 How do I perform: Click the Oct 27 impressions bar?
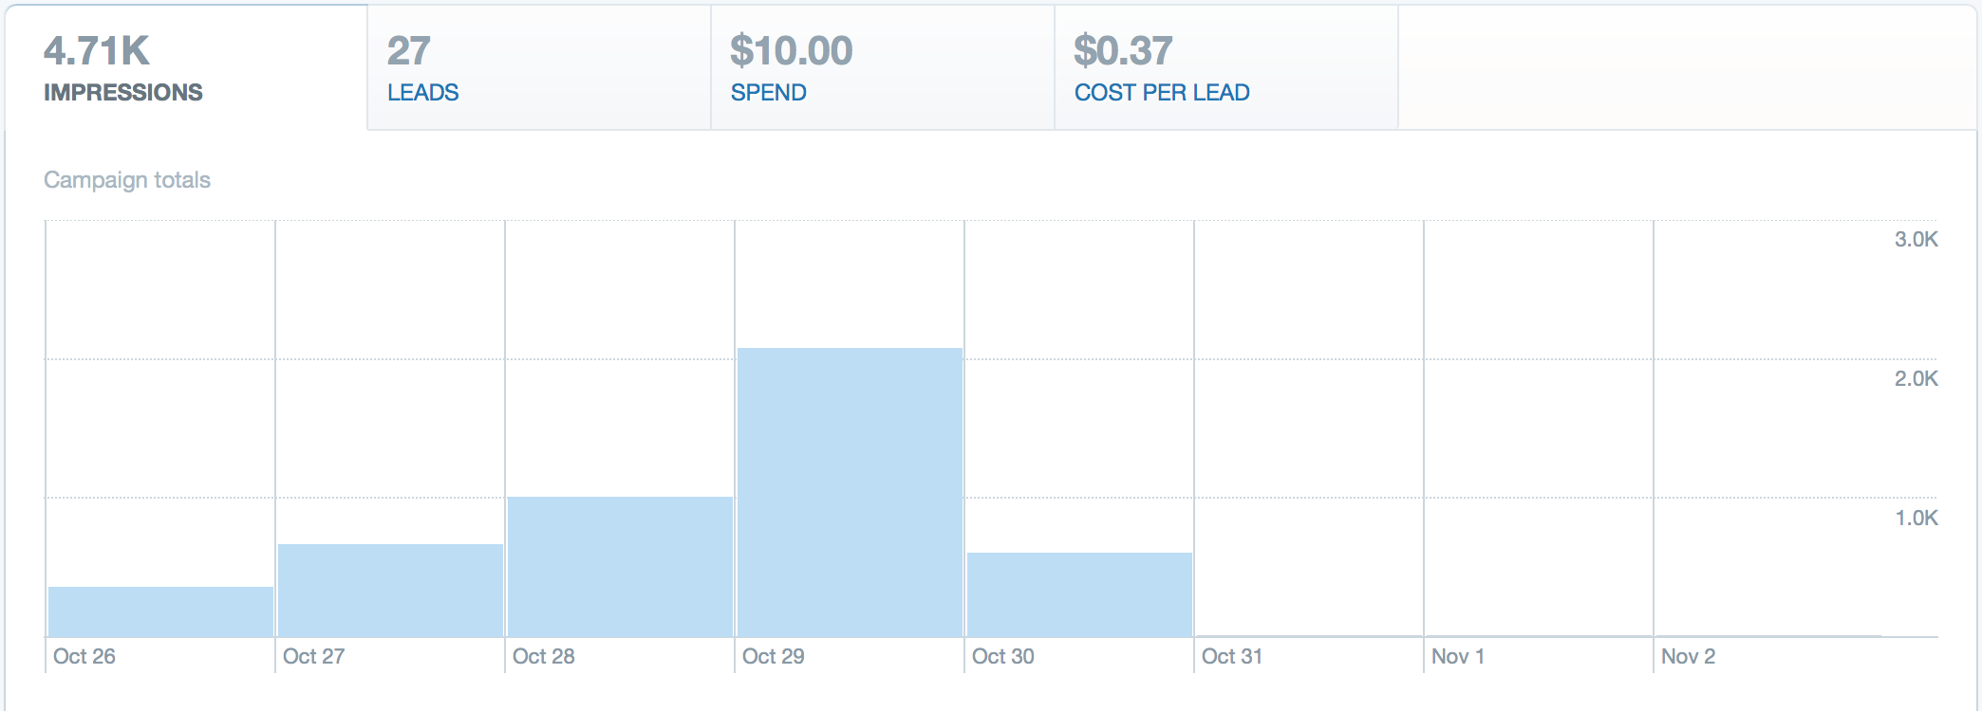click(x=390, y=591)
